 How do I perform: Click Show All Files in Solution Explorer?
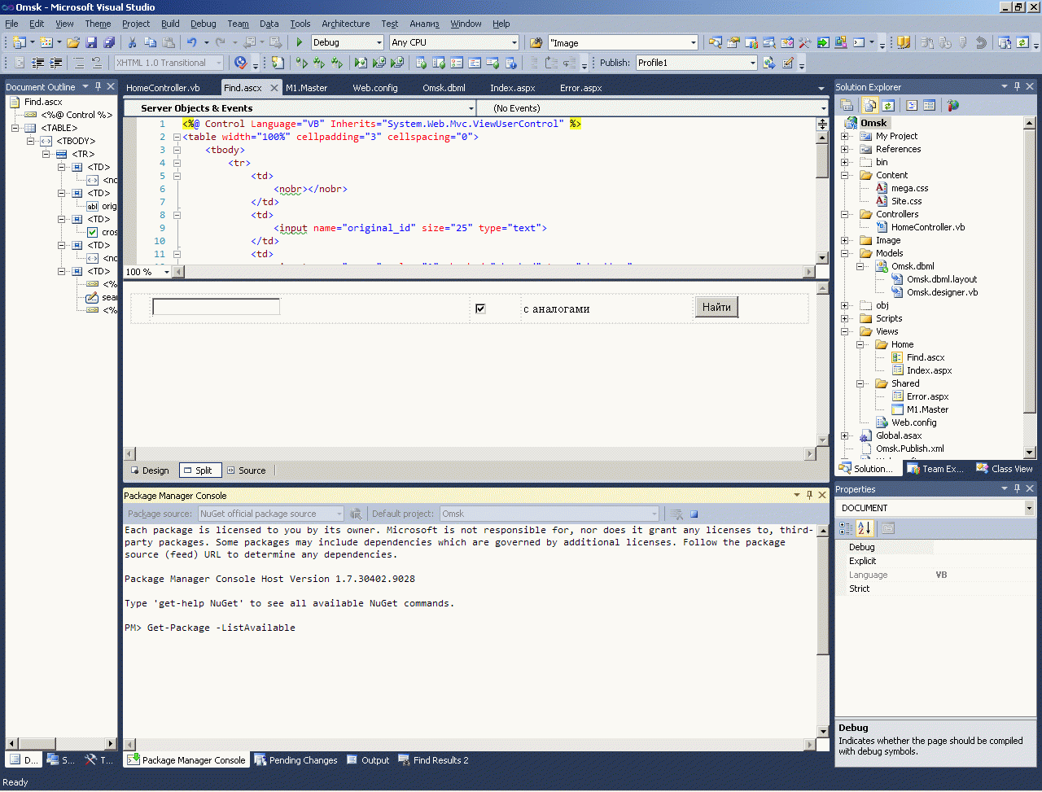(x=870, y=105)
